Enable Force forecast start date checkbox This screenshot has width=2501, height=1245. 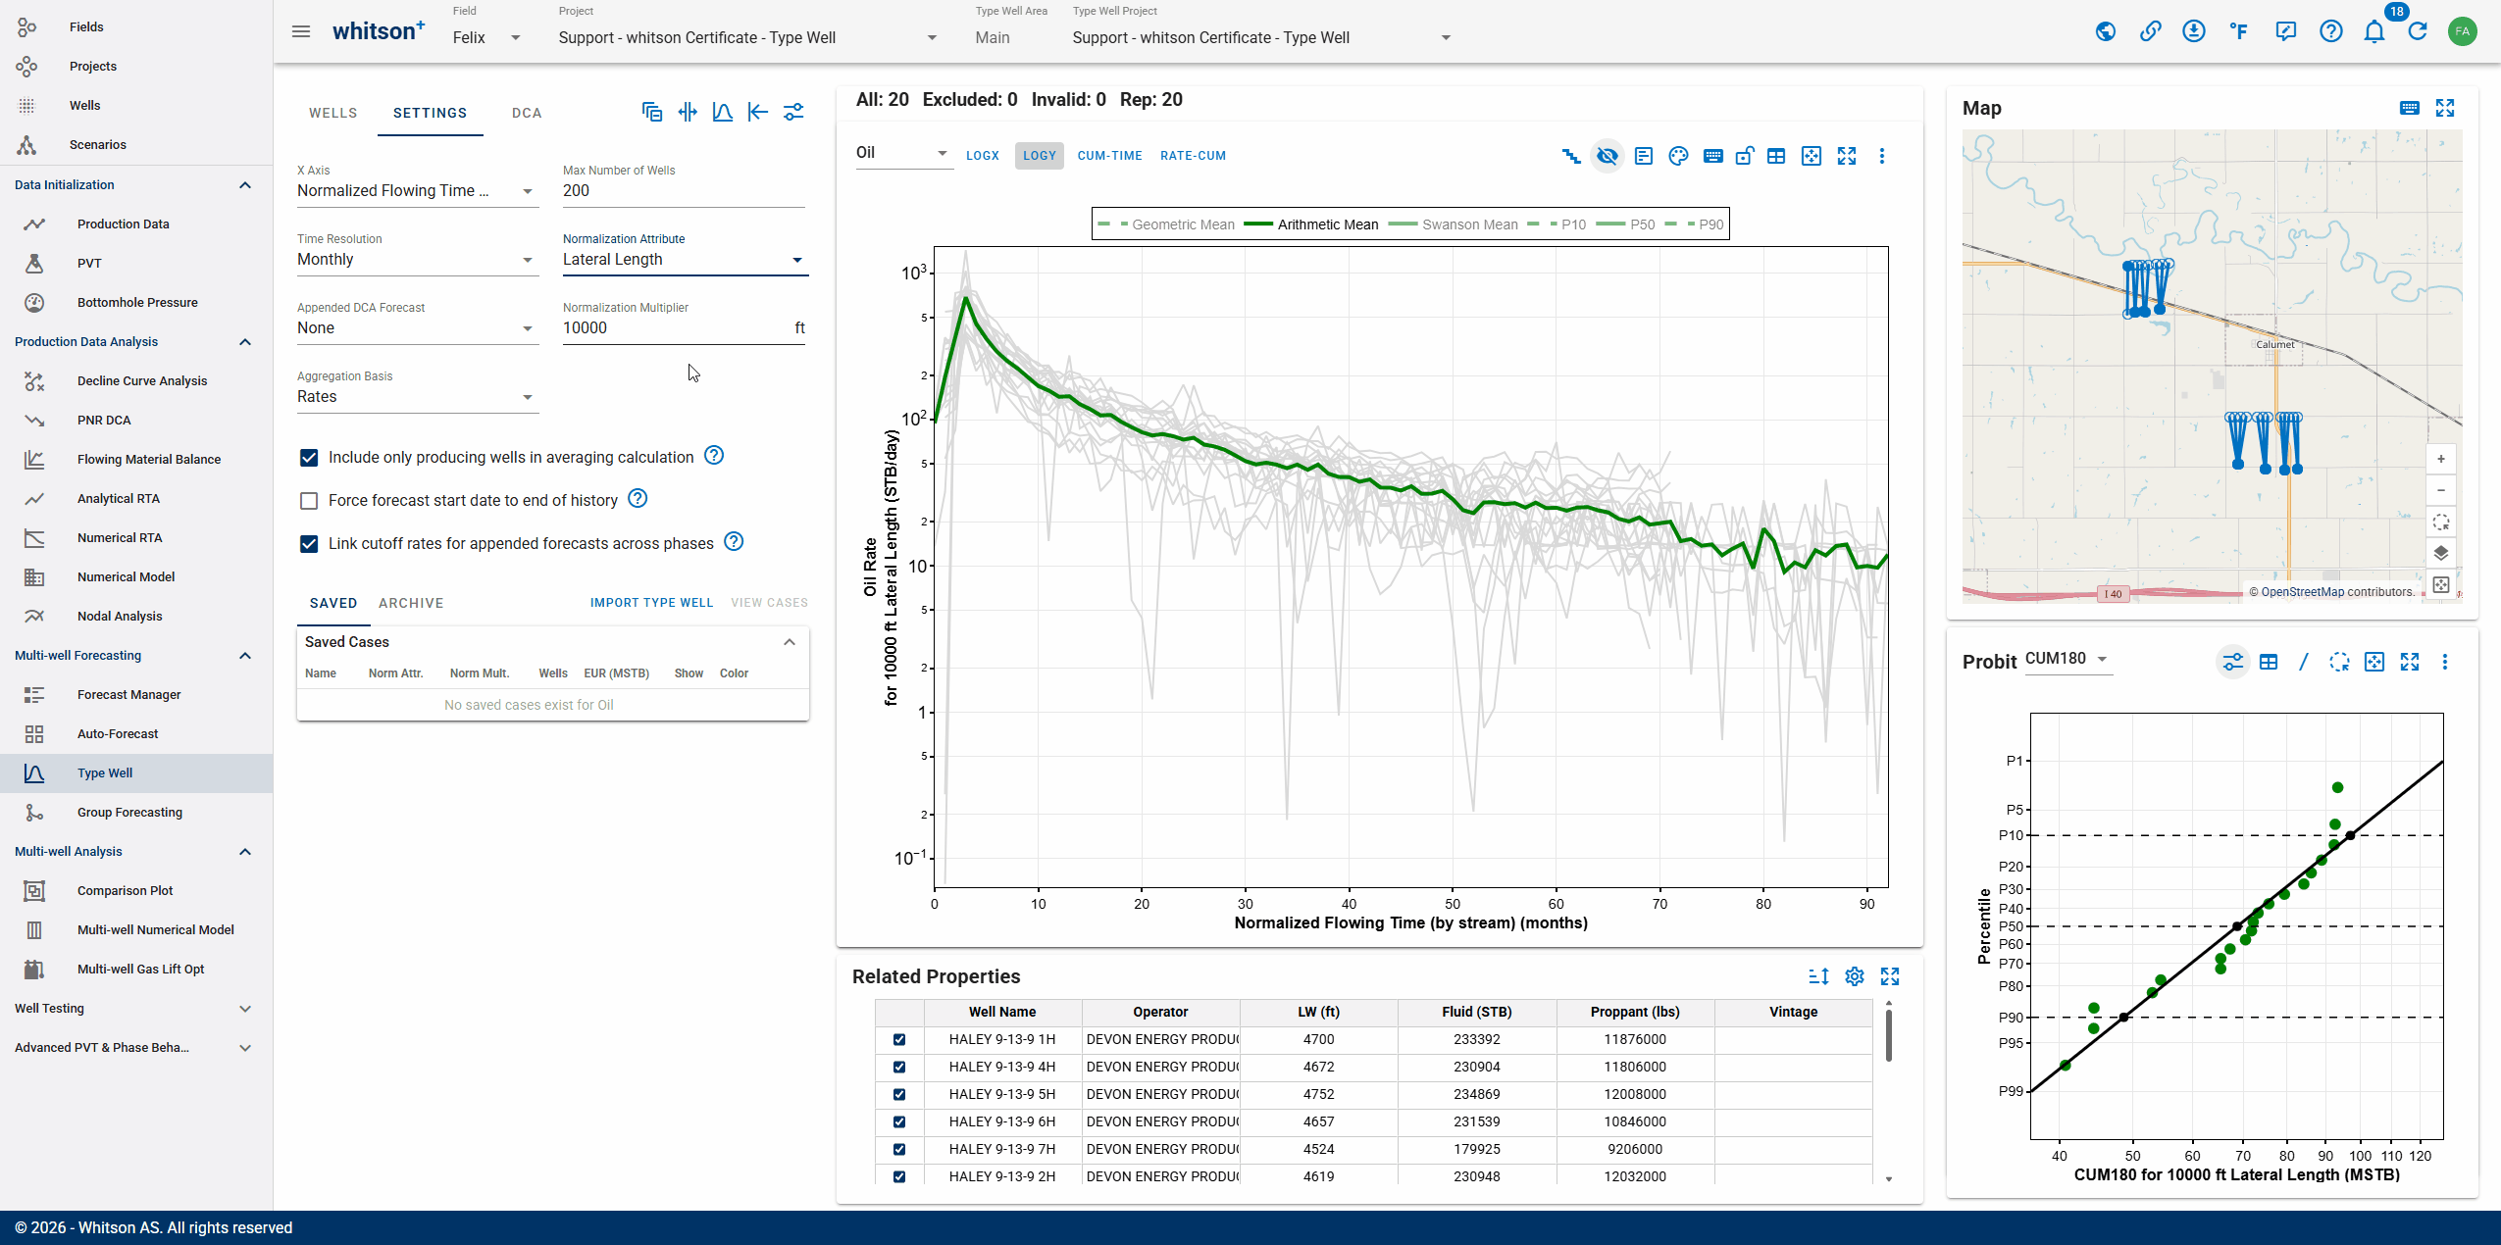click(x=309, y=501)
